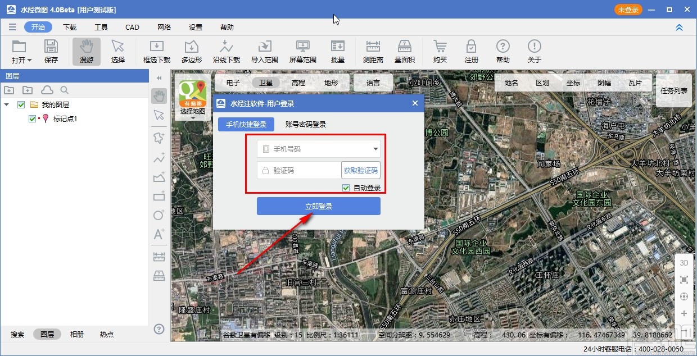Switch map to 3D view
697x356 pixels.
coord(684,262)
